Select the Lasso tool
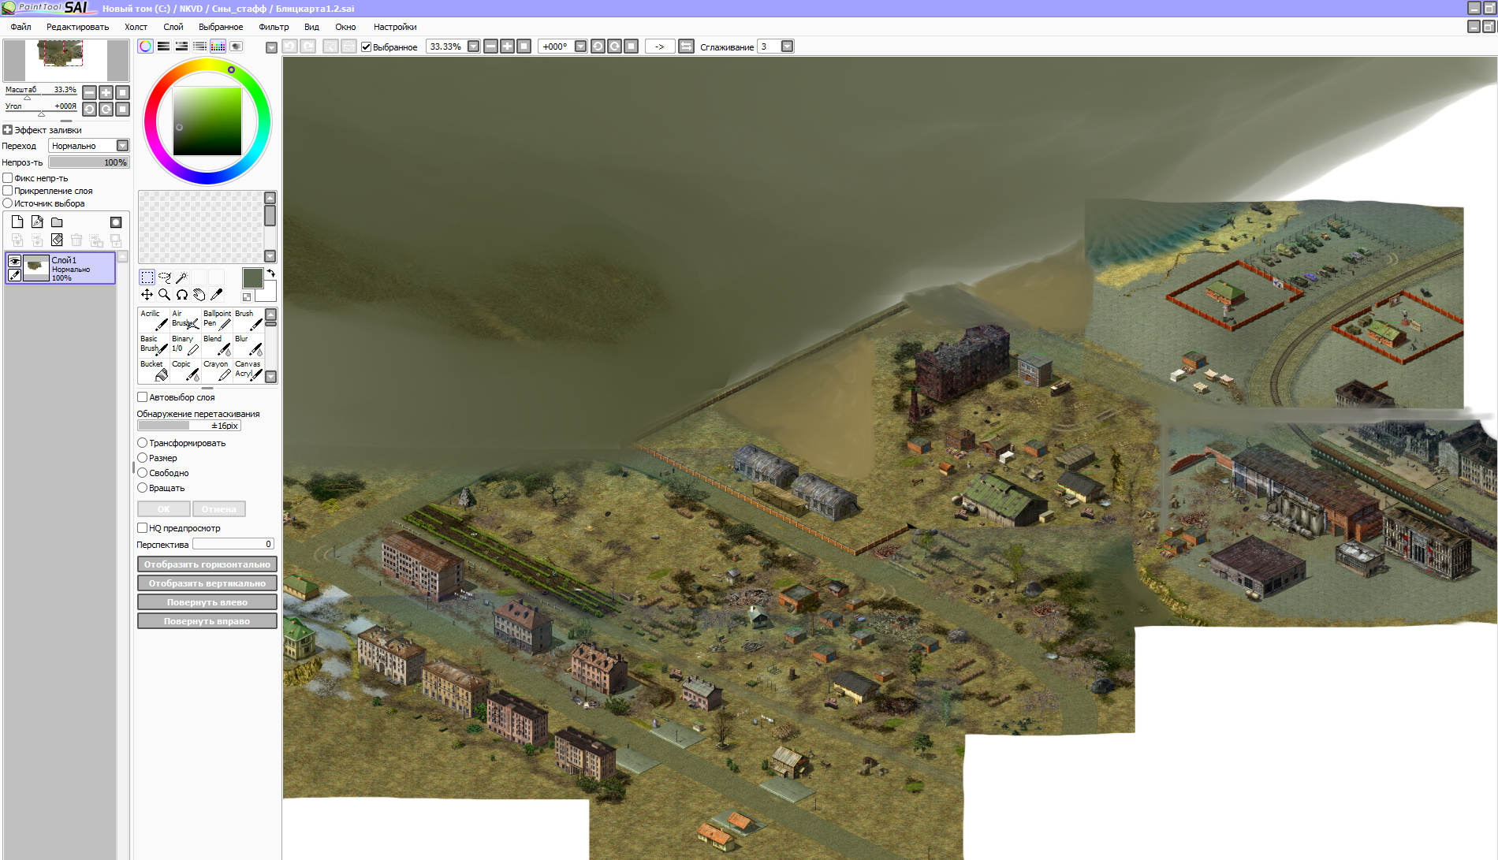The width and height of the screenshot is (1498, 860). (165, 277)
